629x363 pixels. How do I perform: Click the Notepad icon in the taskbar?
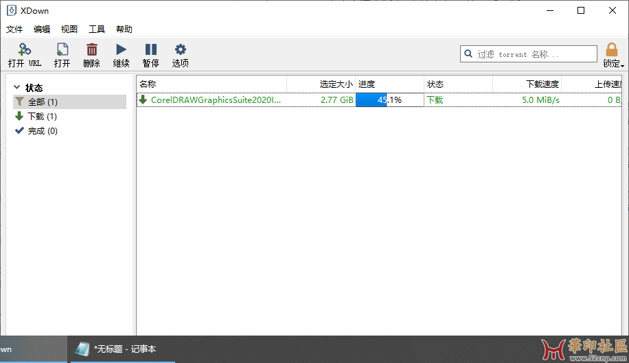(x=82, y=349)
